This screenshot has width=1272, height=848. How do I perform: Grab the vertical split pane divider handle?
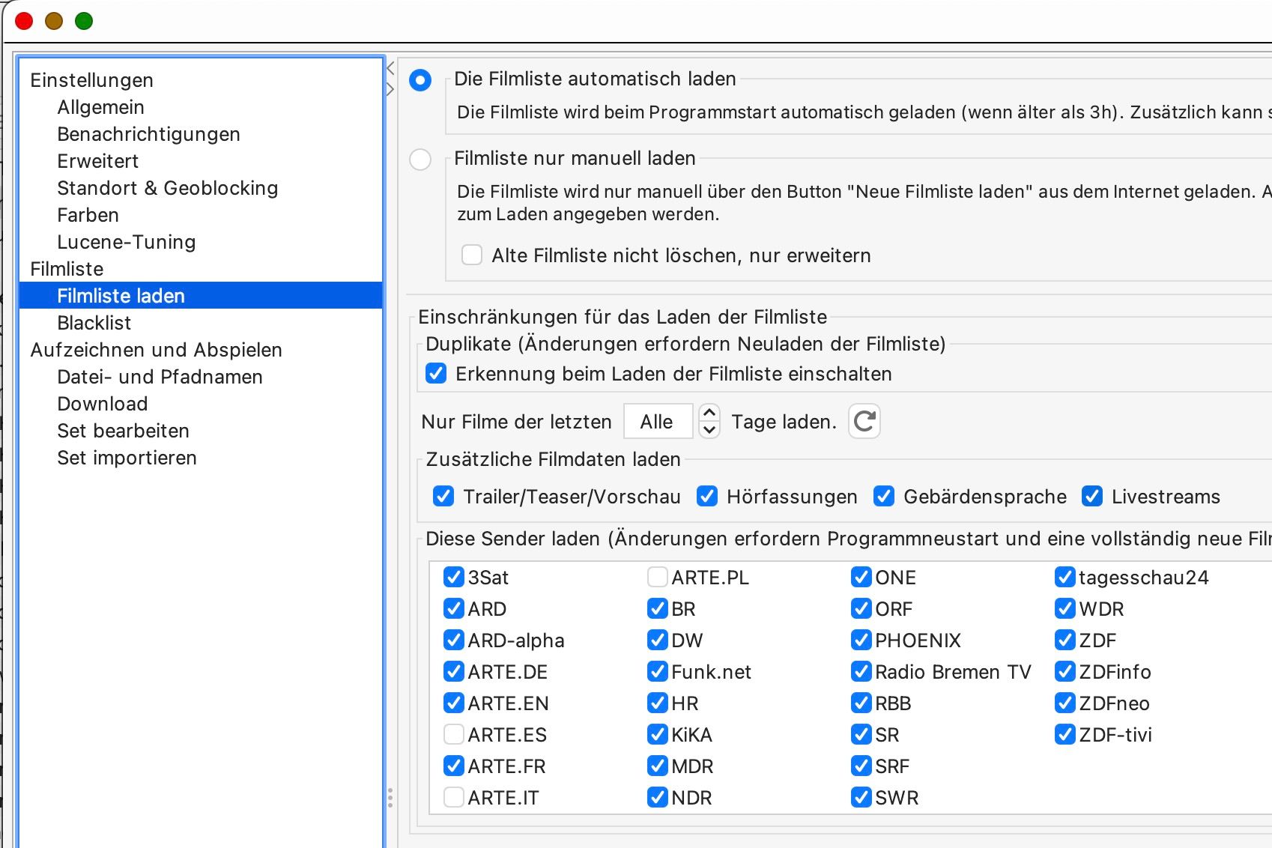click(390, 798)
